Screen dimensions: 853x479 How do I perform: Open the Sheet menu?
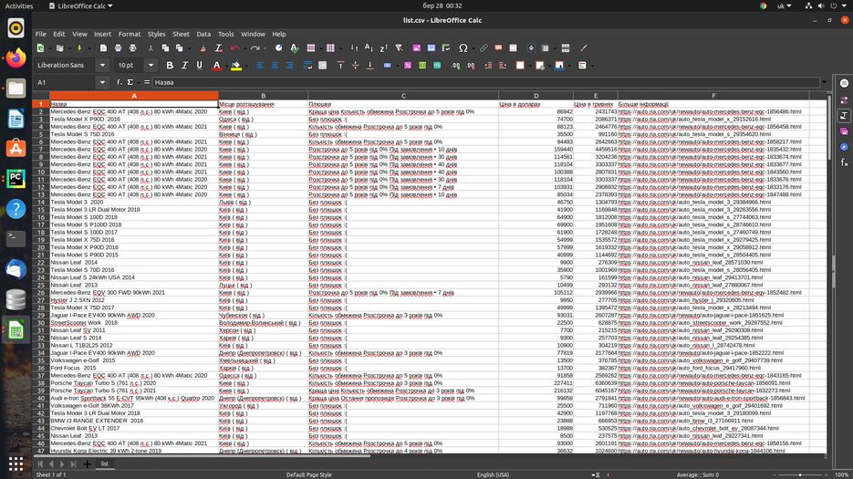coord(182,34)
